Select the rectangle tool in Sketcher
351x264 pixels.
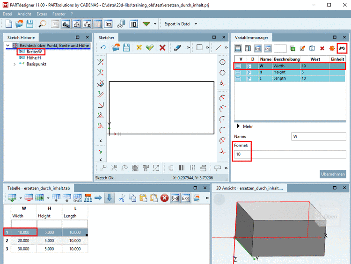[199, 47]
